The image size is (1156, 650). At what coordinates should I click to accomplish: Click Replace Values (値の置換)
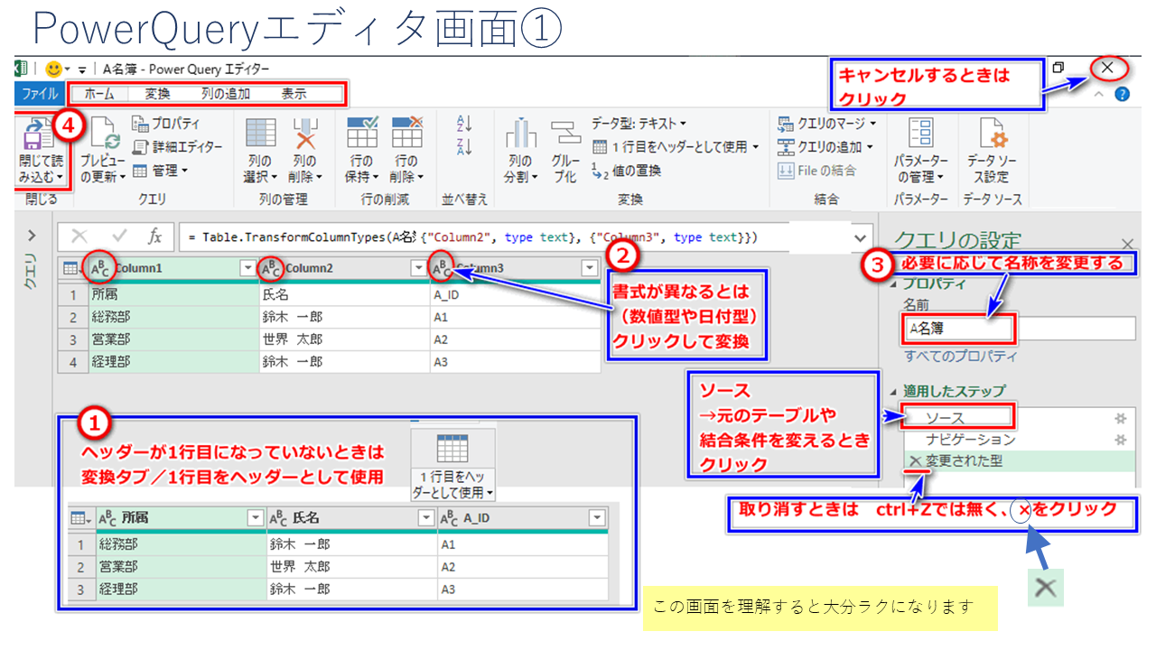pos(627,170)
